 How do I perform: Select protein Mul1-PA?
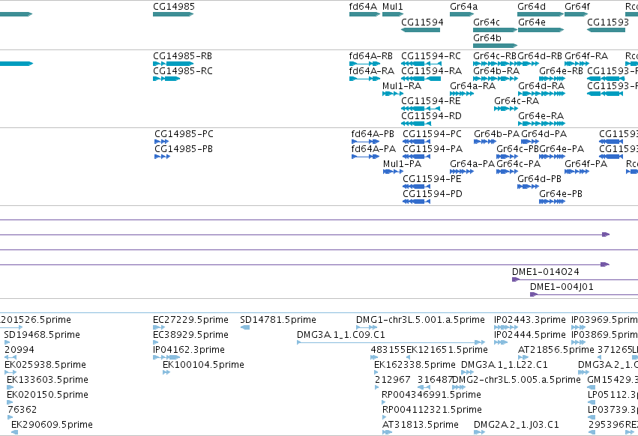393,172
